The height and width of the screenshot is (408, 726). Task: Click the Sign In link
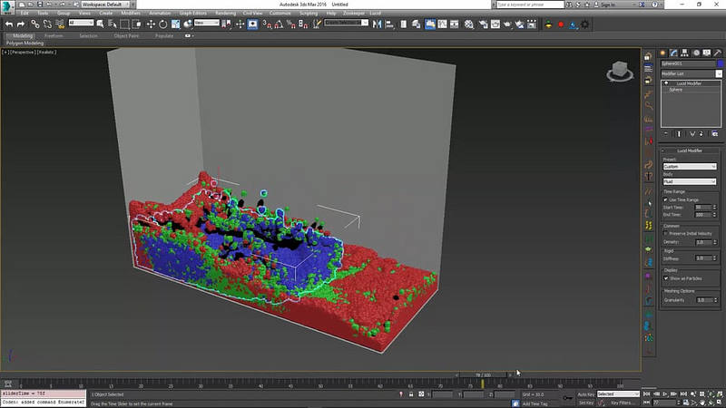(x=607, y=5)
